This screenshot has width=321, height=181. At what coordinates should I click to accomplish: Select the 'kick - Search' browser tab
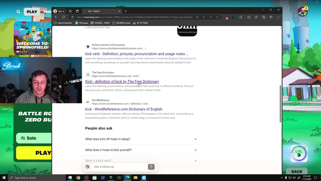[102, 11]
